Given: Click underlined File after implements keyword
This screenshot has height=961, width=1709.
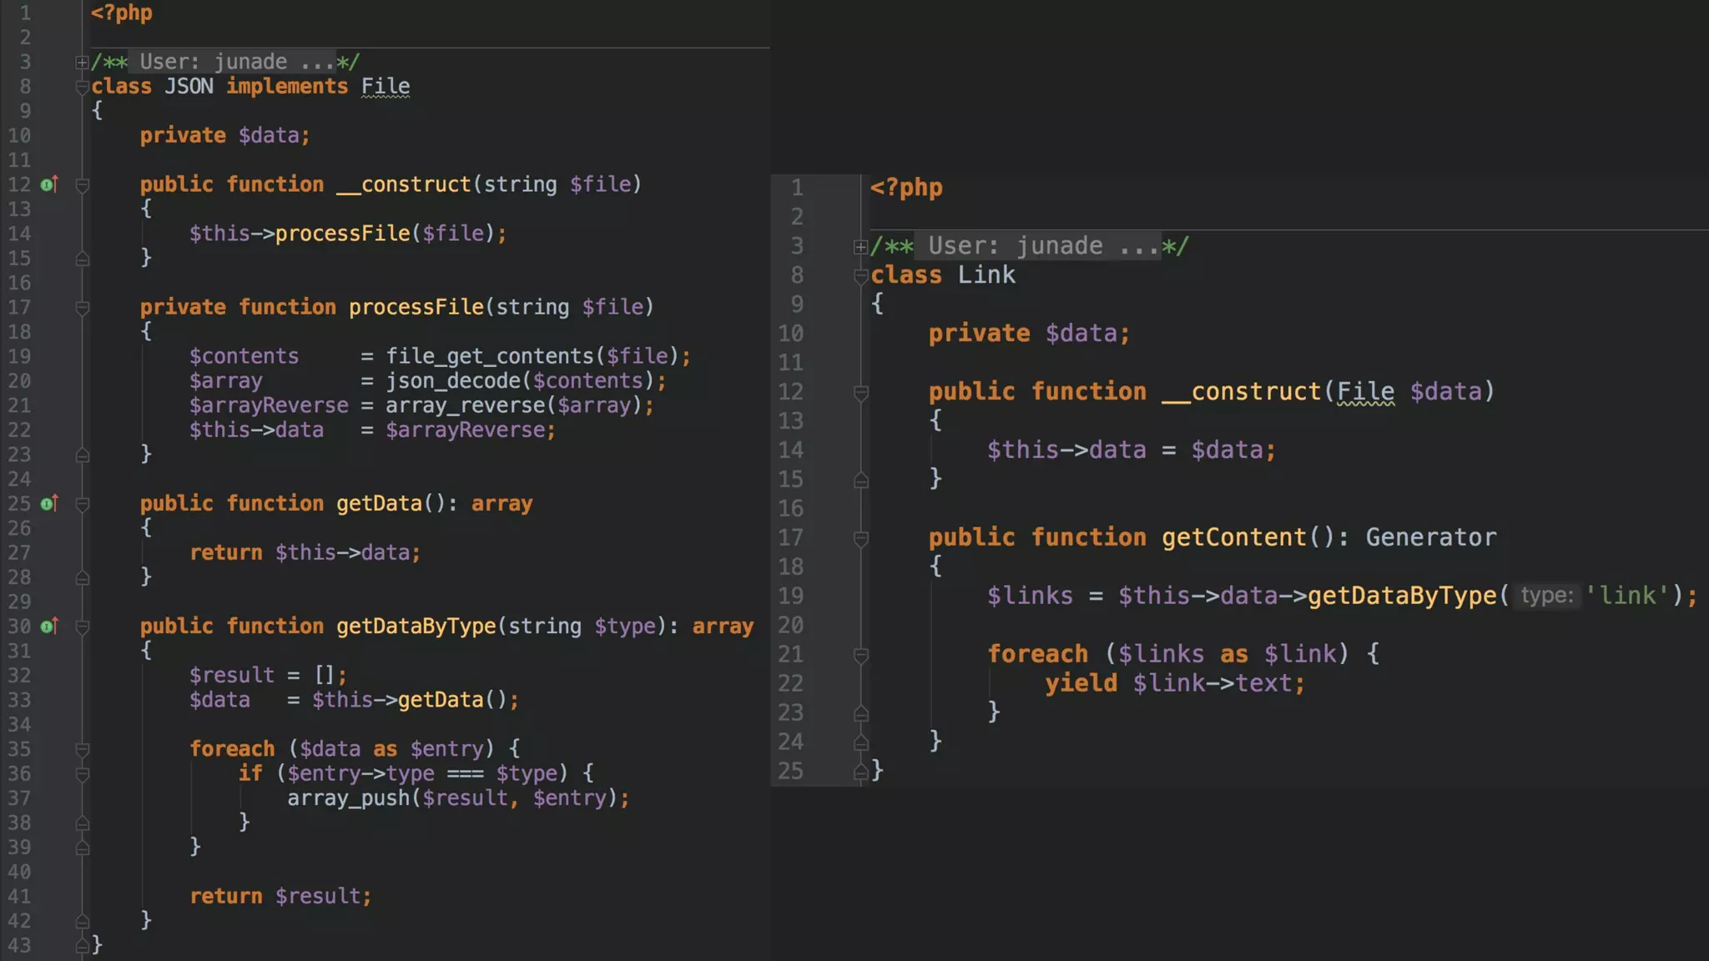Looking at the screenshot, I should point(385,87).
